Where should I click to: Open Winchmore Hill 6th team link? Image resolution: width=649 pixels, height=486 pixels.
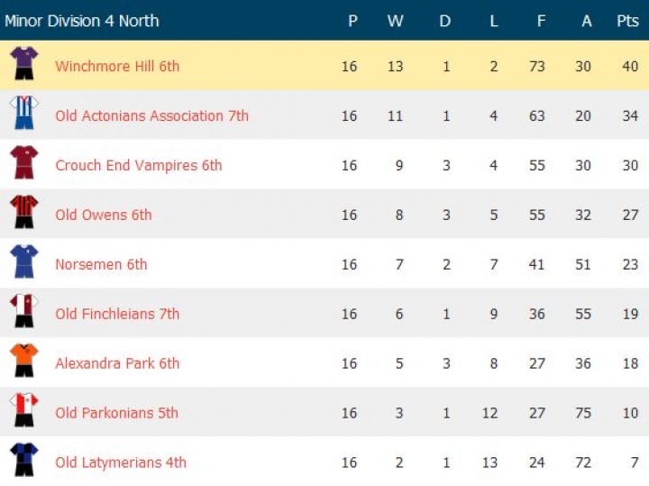click(117, 66)
